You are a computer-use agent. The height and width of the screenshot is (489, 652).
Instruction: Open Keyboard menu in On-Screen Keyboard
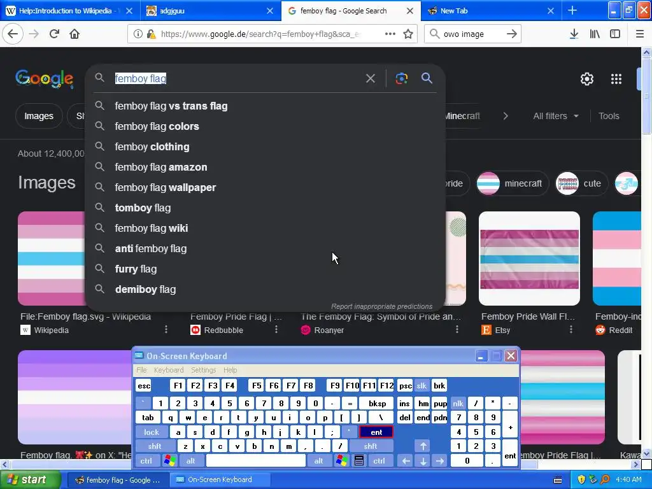[168, 370]
